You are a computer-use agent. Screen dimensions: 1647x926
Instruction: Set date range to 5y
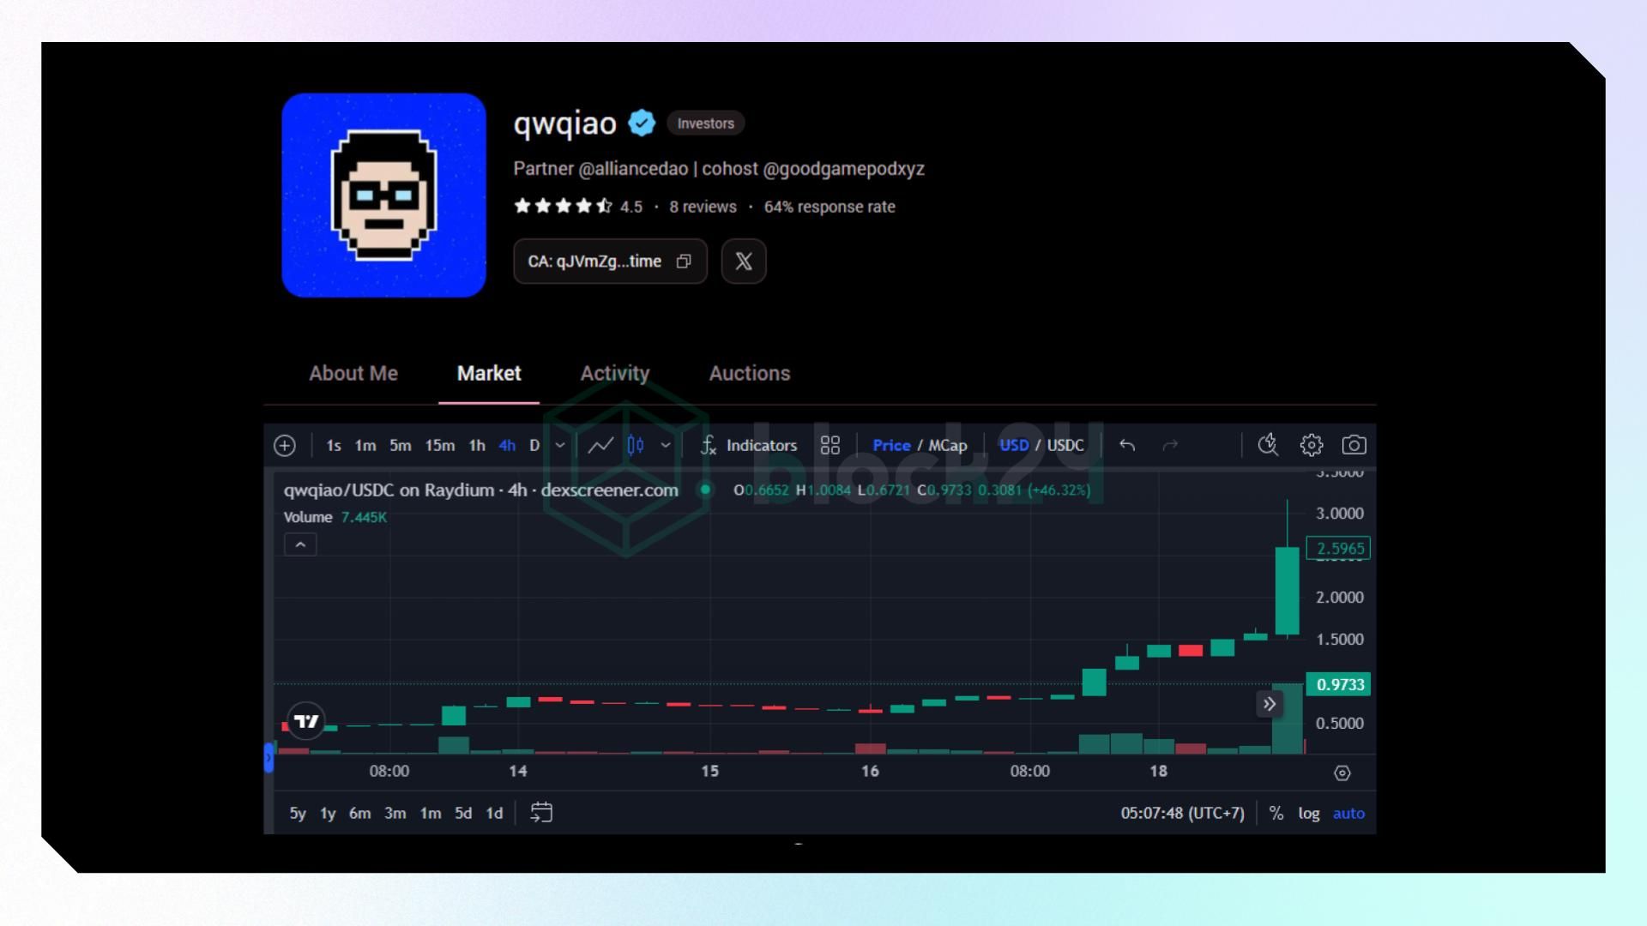tap(297, 813)
